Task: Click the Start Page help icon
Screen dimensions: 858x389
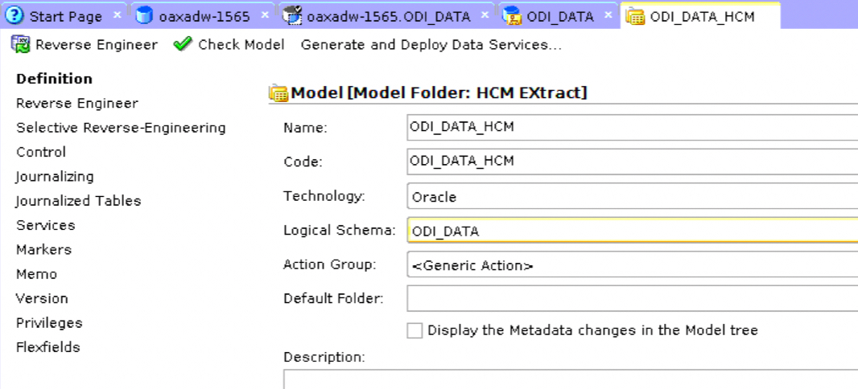Action: point(15,16)
